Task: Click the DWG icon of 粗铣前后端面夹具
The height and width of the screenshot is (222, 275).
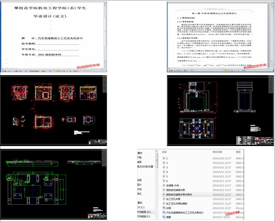Action: point(164,190)
